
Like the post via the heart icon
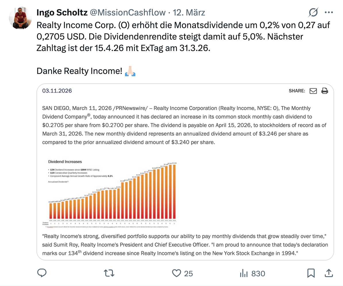[x=176, y=273]
